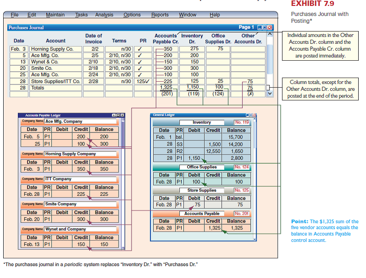This screenshot has width=366, height=278.
Task: Maximize the Accounts Payable Ledger window
Action: [x=118, y=115]
